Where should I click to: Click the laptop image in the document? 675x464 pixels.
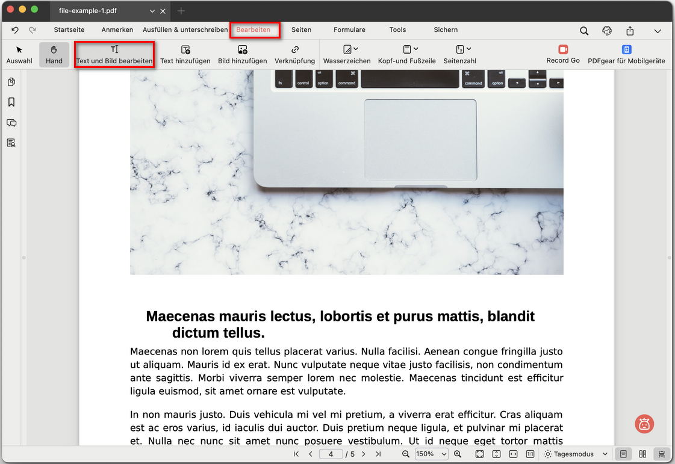coord(347,172)
